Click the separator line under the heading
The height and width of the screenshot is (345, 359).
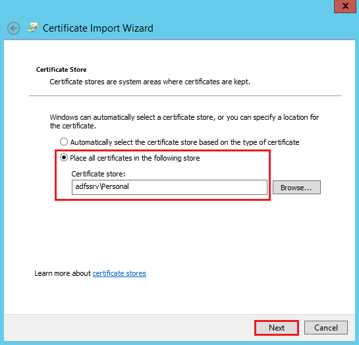click(x=185, y=95)
